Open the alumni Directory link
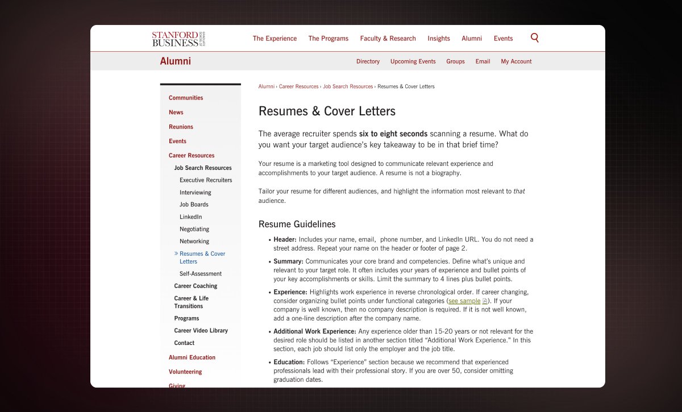 (x=368, y=61)
